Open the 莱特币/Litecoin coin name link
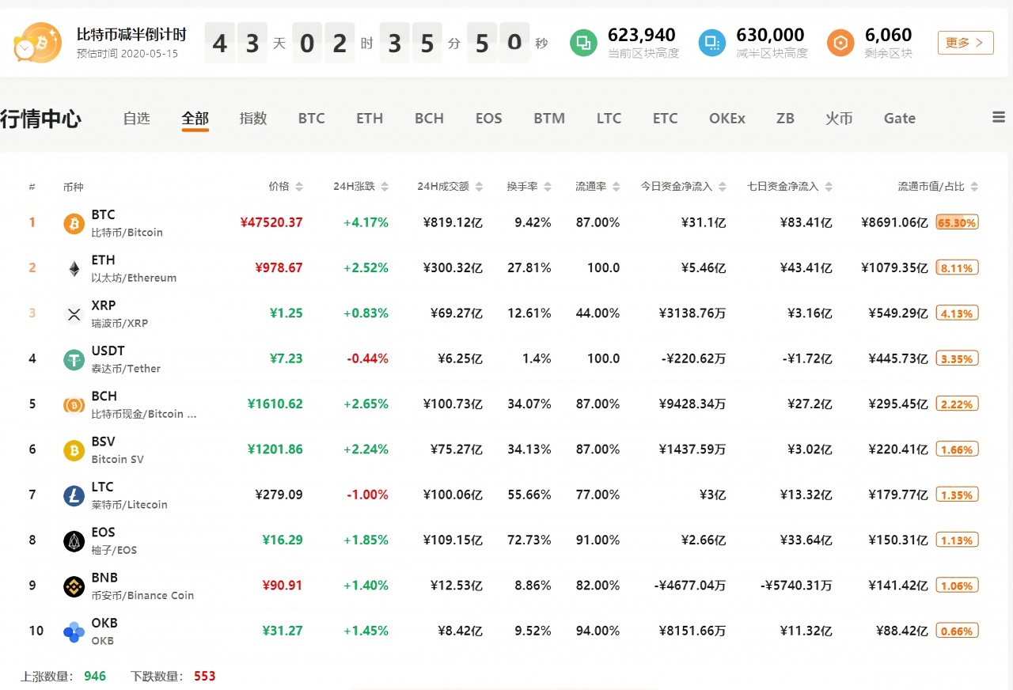 130,505
